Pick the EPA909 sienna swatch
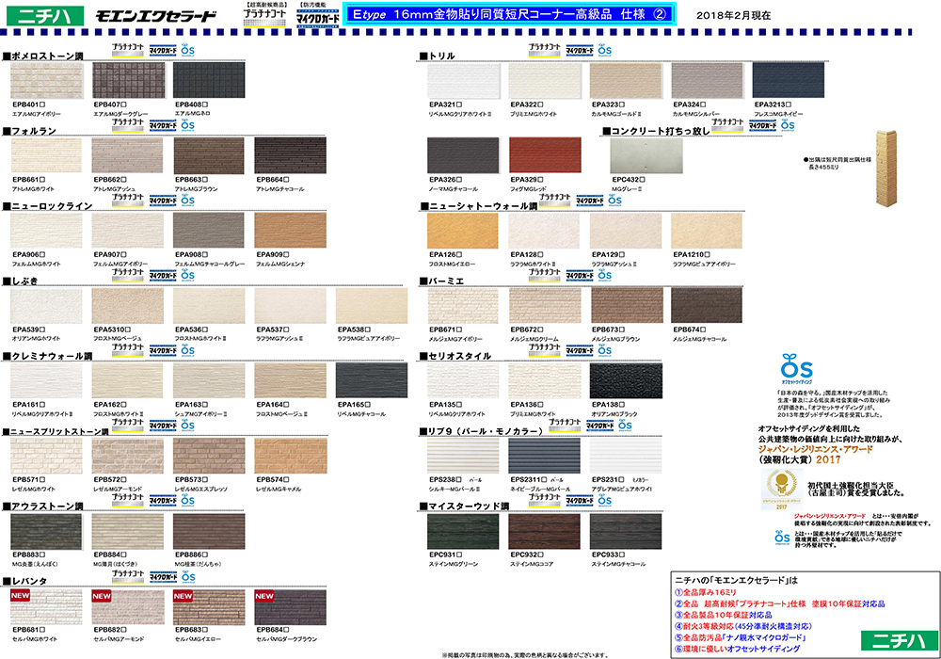Viewport: 941px width, 659px height. point(291,231)
